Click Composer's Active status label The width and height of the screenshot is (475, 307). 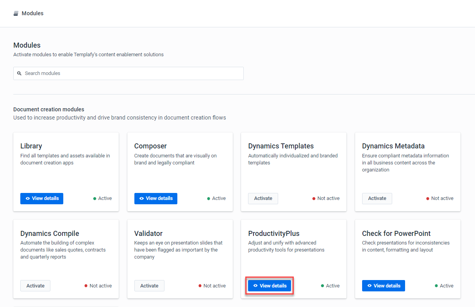point(219,198)
